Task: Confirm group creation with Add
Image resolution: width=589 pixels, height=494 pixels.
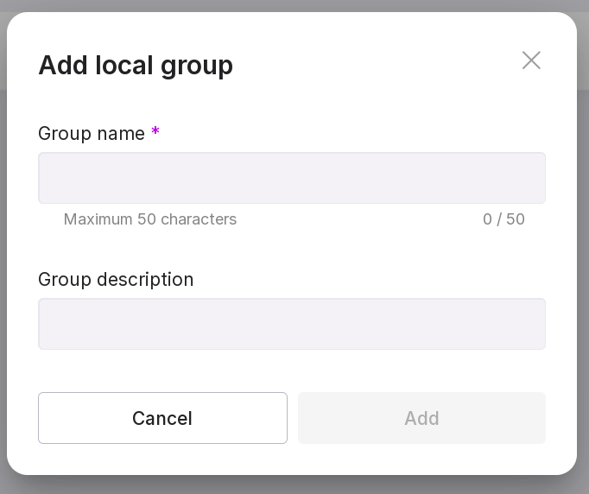Action: coord(421,418)
